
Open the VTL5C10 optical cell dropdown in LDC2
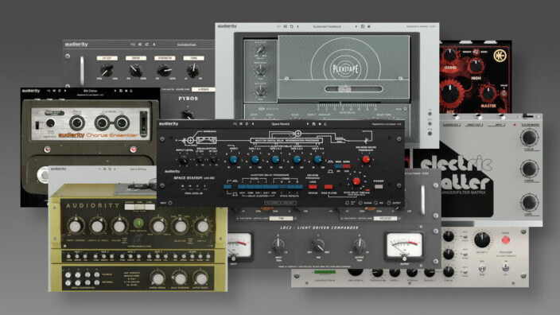(x=385, y=218)
